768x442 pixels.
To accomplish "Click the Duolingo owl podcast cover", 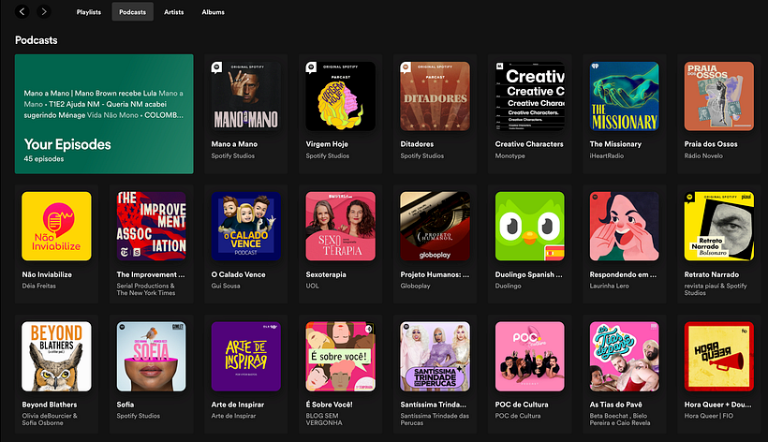I will point(529,226).
